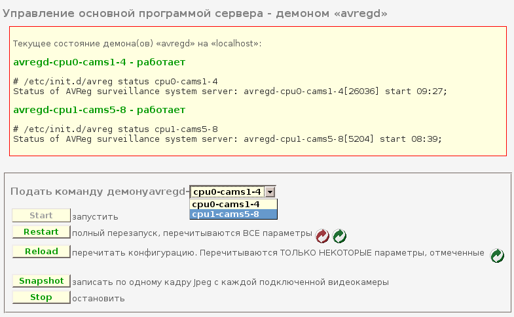Click the Текущее состояние демона text
The width and height of the screenshot is (514, 317).
point(137,44)
